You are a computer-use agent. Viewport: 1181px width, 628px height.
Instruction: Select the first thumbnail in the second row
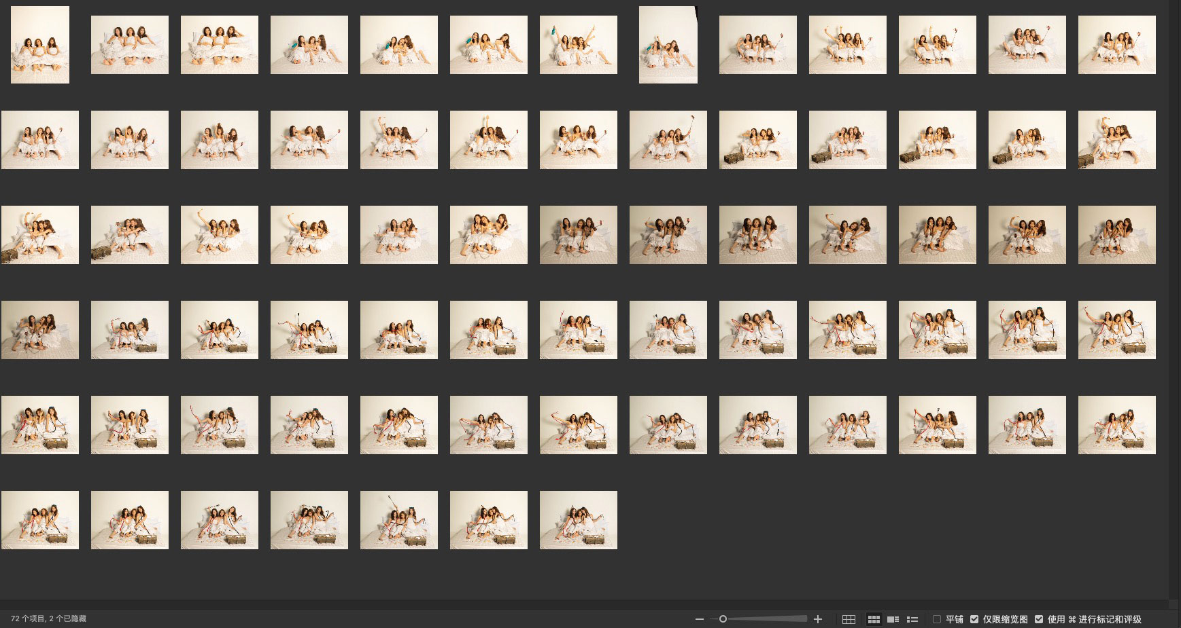pos(40,140)
